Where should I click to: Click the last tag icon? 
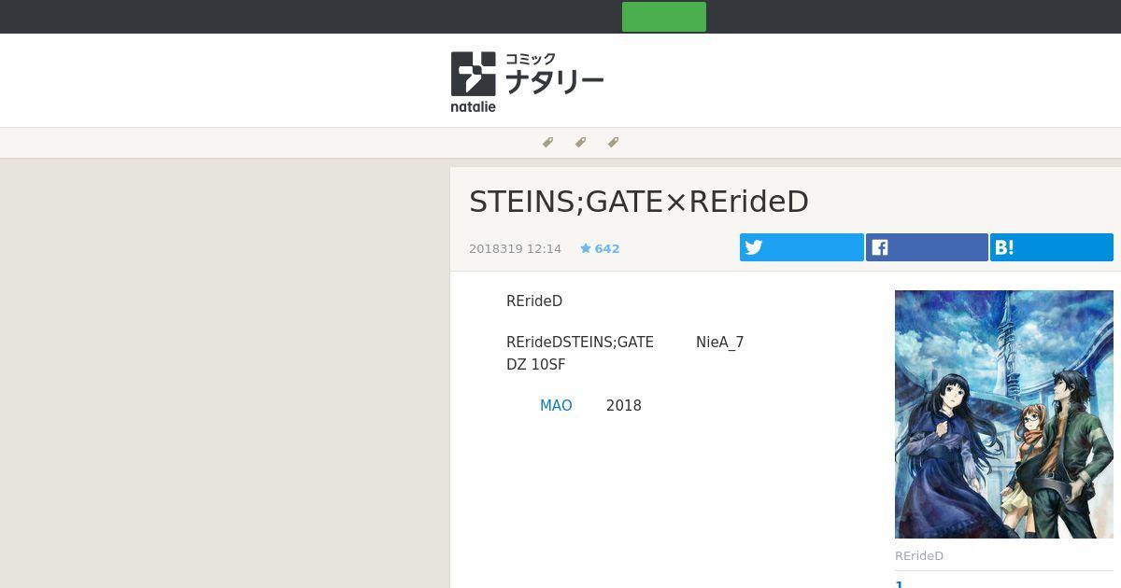(613, 142)
